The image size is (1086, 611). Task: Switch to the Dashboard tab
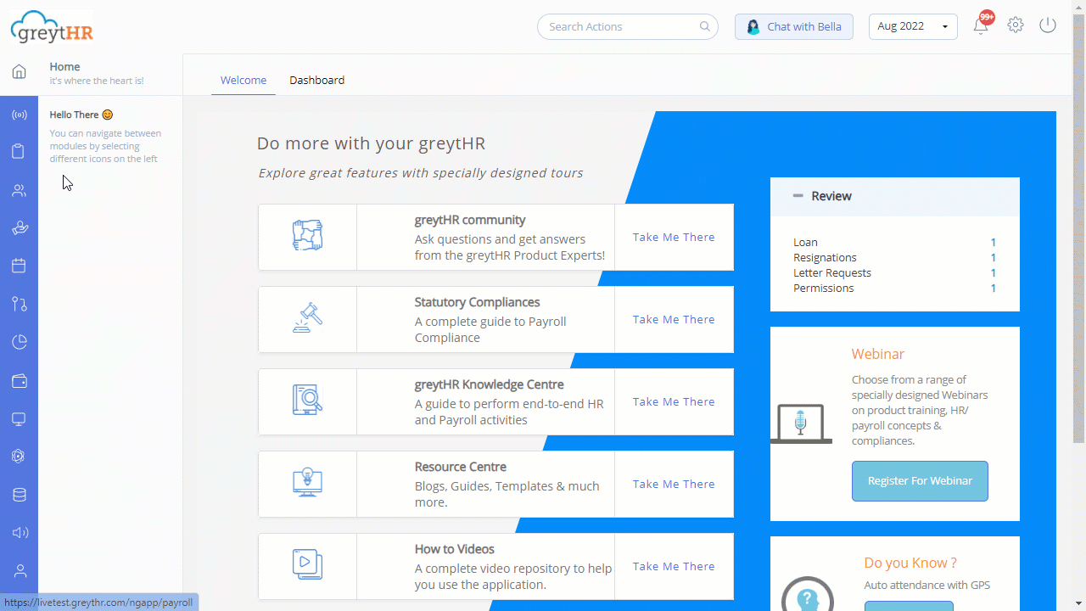(316, 80)
